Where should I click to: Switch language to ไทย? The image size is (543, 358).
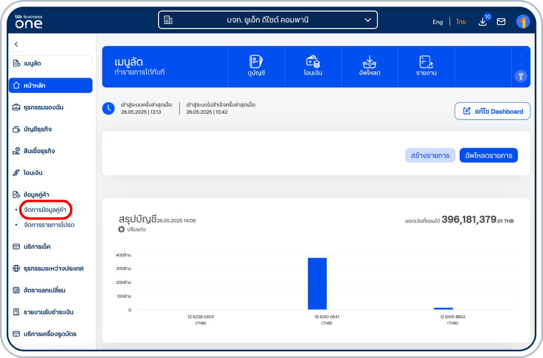[461, 22]
